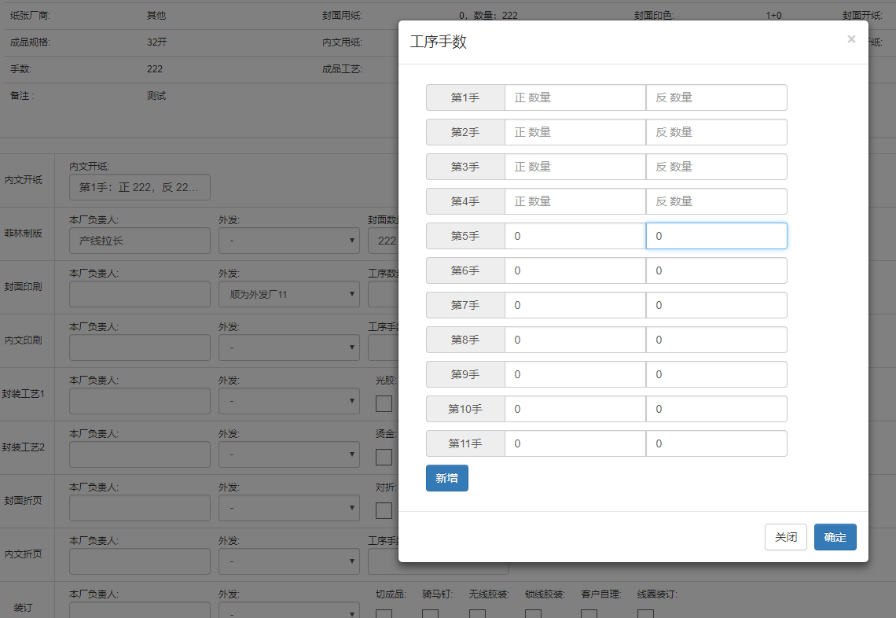
Task: Click into the 第4手 反 数量 box
Action: pos(717,201)
